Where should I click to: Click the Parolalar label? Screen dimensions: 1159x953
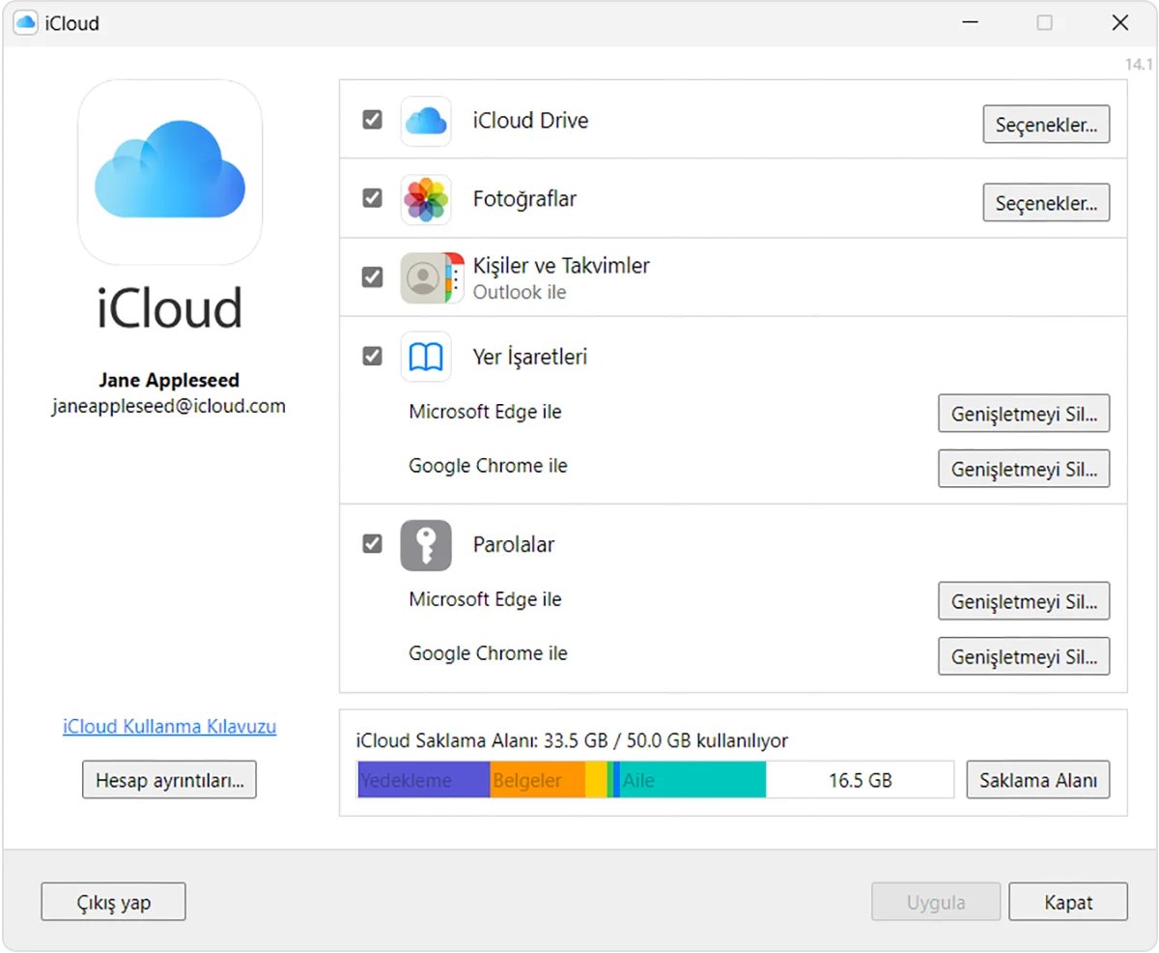pos(514,545)
